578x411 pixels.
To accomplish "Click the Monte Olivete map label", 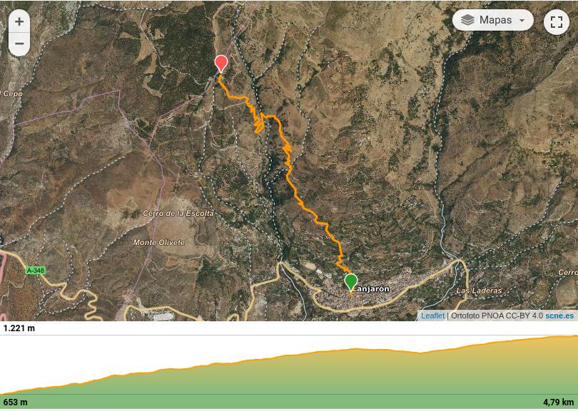I will pyautogui.click(x=159, y=242).
